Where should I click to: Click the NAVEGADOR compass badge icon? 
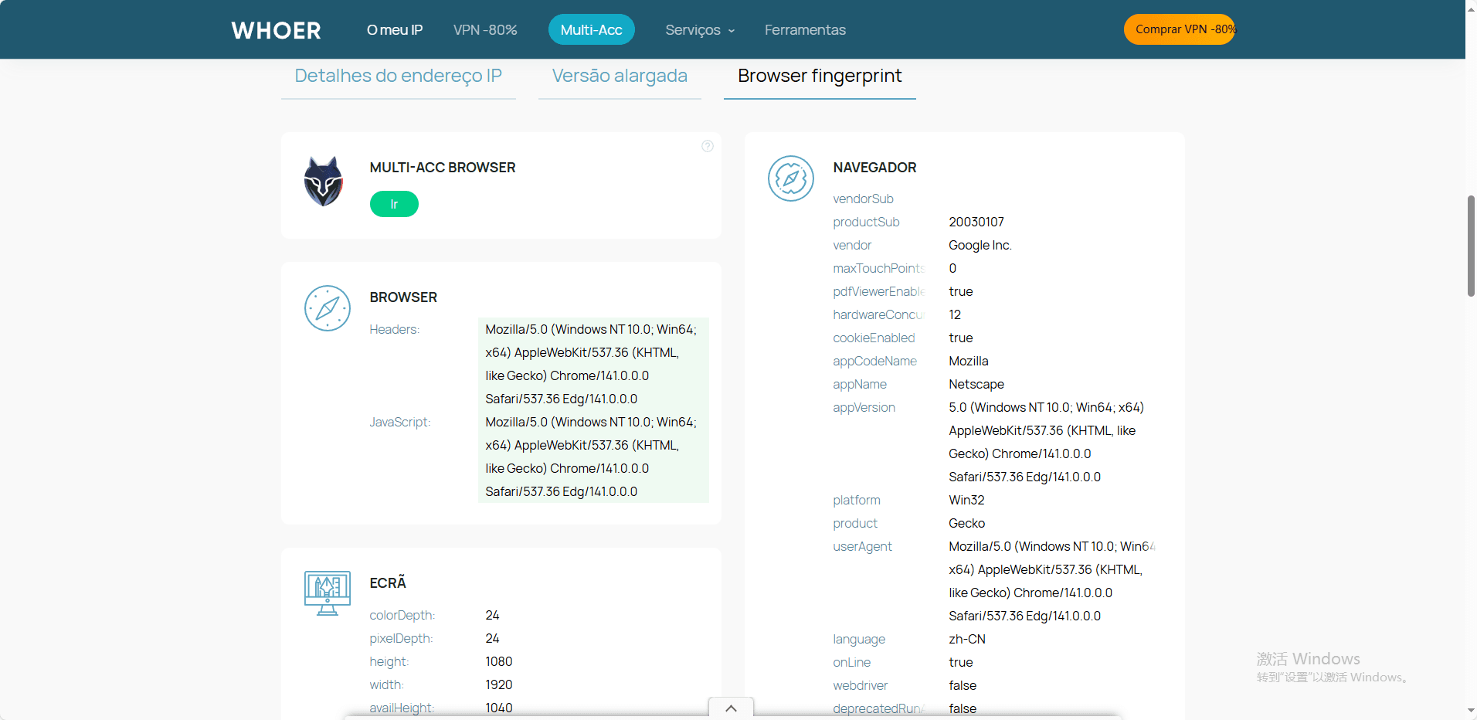790,178
